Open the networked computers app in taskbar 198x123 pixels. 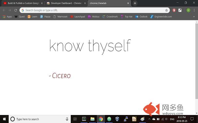[x=126, y=119]
